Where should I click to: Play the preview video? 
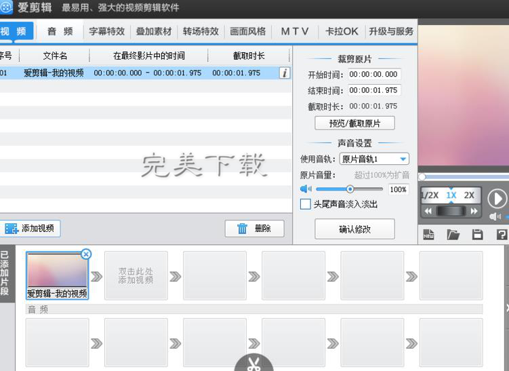[x=497, y=198]
